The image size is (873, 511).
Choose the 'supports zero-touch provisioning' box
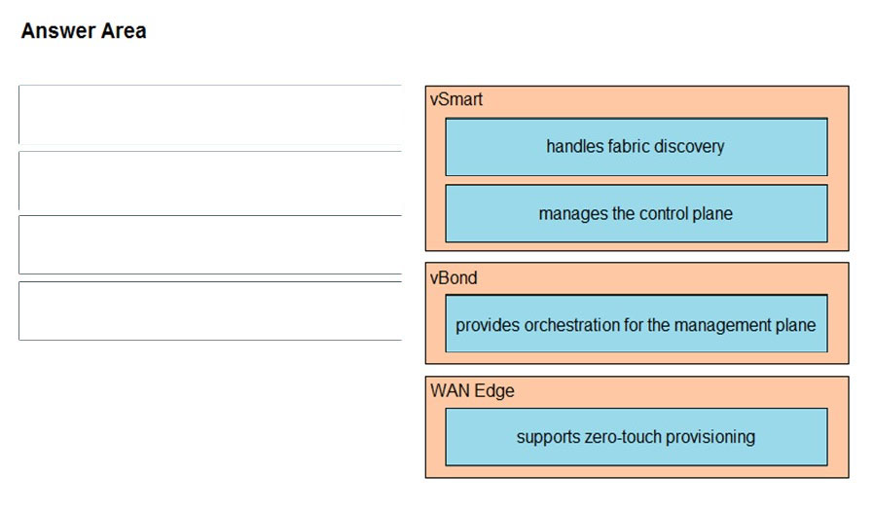point(637,437)
